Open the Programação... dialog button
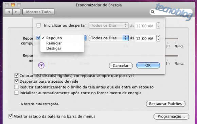The width and height of the screenshot is (197, 124). point(171,117)
